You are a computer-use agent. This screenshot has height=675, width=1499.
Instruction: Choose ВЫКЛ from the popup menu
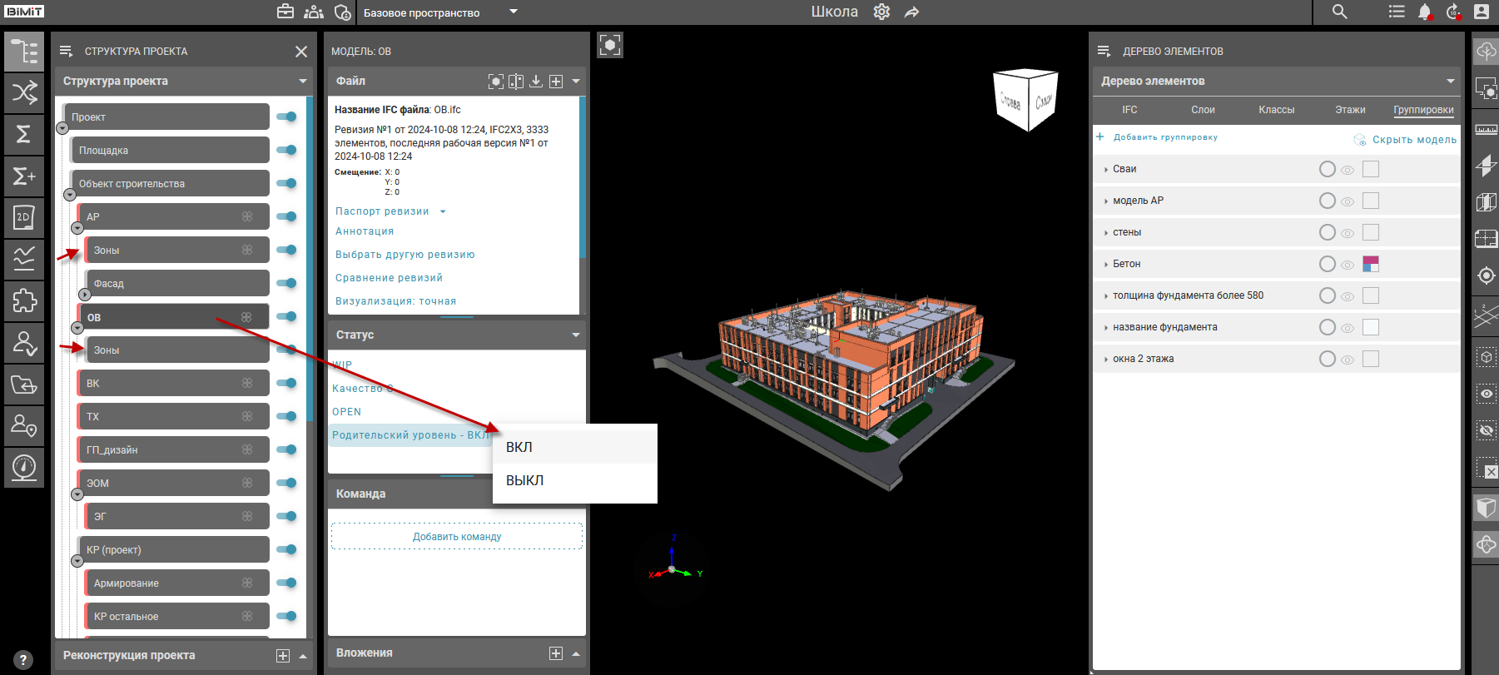[525, 480]
